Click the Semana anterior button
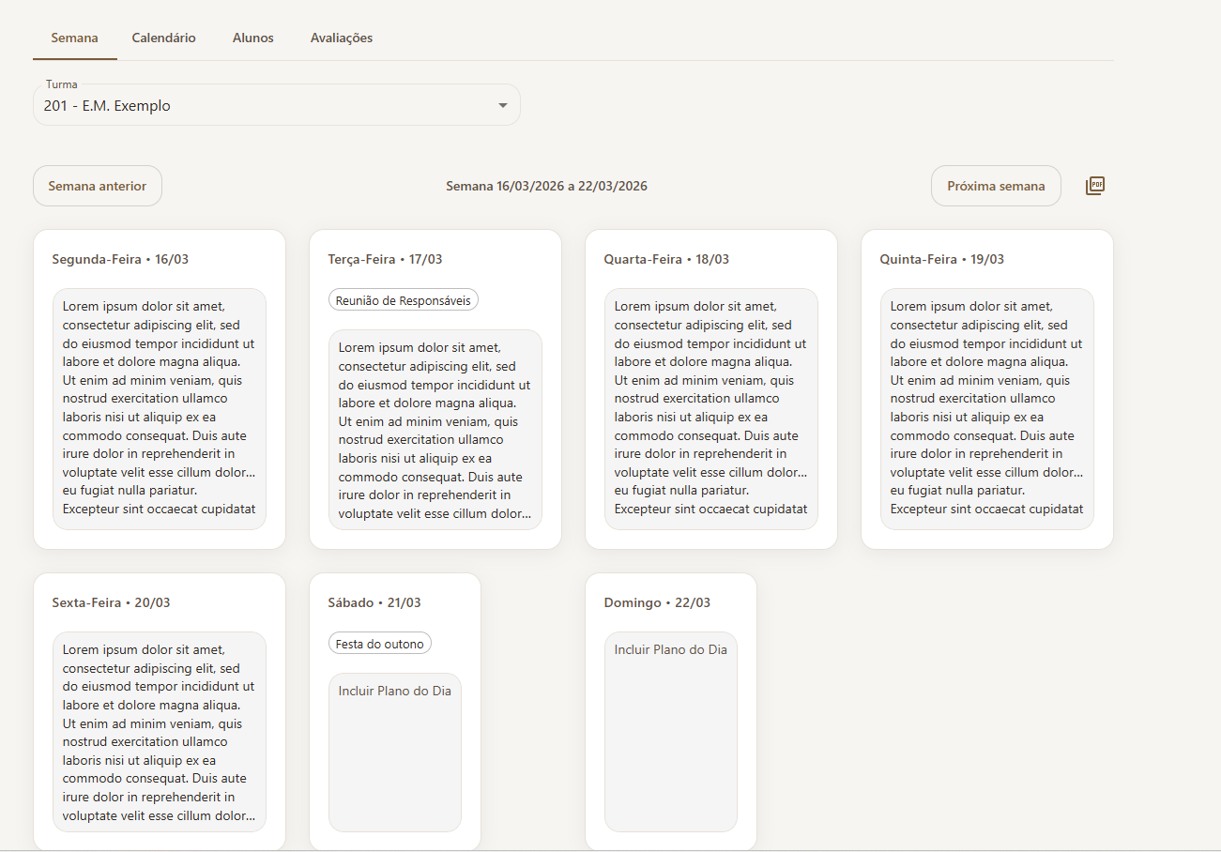The width and height of the screenshot is (1221, 852). click(x=98, y=186)
